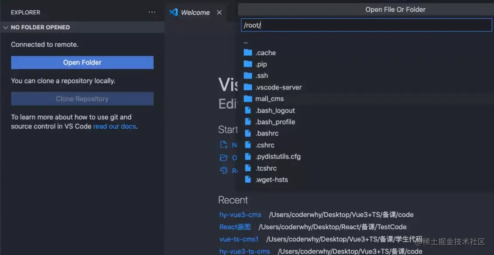Click the .tcshrc file icon
The height and width of the screenshot is (255, 494).
248,168
